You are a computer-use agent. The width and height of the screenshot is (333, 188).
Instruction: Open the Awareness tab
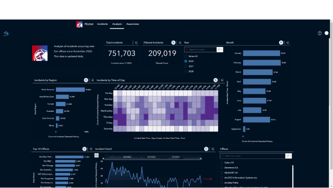click(x=132, y=24)
